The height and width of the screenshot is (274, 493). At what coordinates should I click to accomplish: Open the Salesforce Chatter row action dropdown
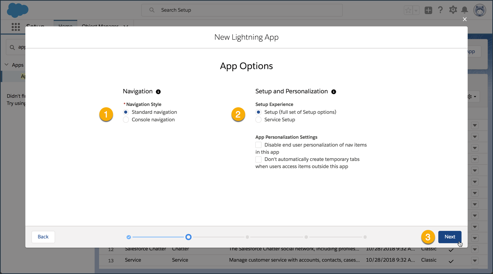pyautogui.click(x=475, y=249)
